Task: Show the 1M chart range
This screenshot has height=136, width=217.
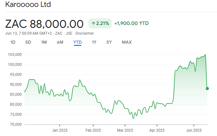Action: (x=44, y=42)
